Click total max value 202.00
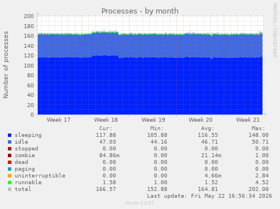The height and width of the screenshot is (209, 280). tap(259, 189)
